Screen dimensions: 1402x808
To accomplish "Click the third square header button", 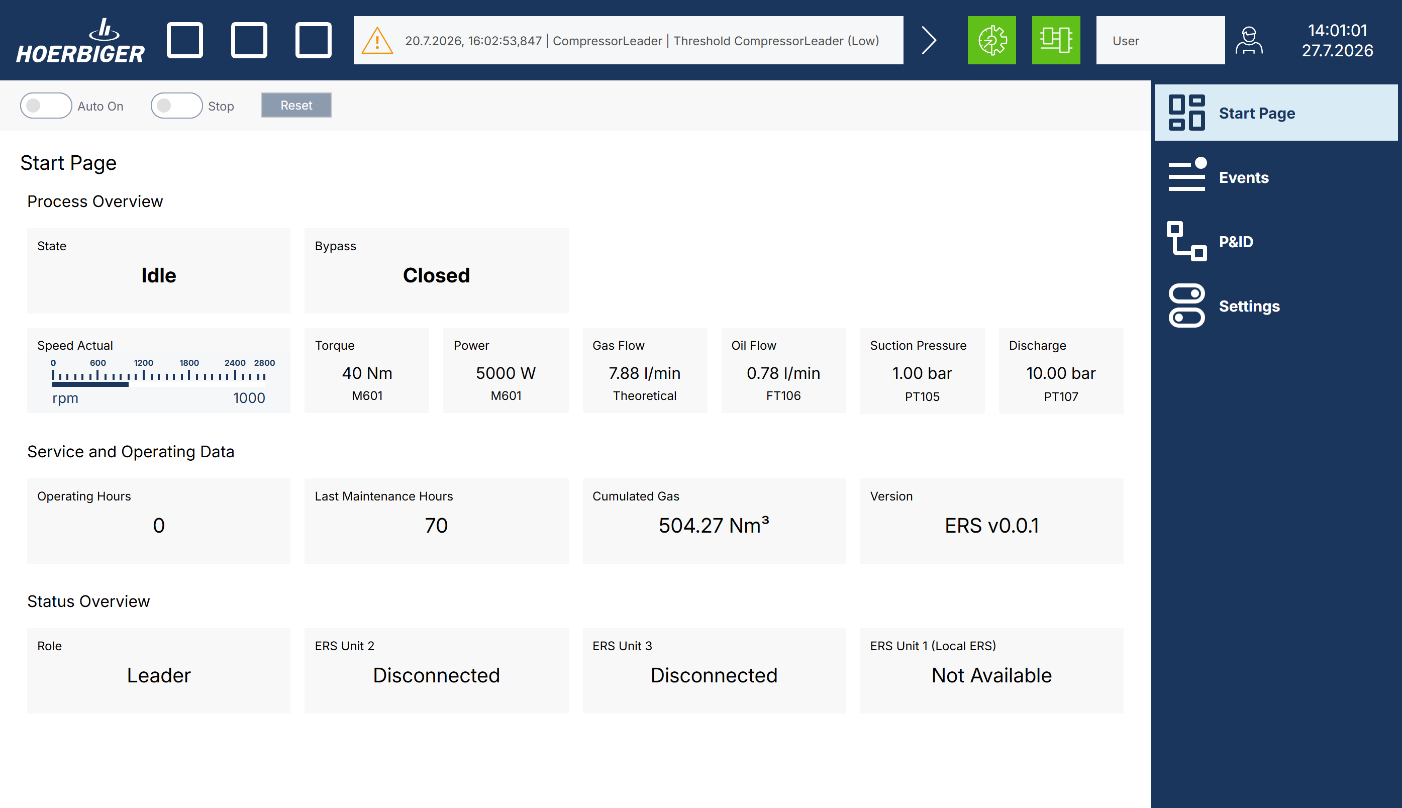I will pyautogui.click(x=314, y=41).
